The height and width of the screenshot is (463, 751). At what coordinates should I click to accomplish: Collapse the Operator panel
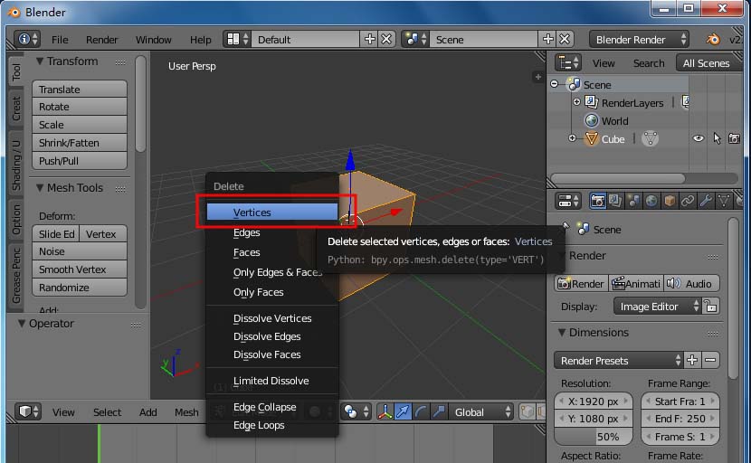[x=22, y=324]
